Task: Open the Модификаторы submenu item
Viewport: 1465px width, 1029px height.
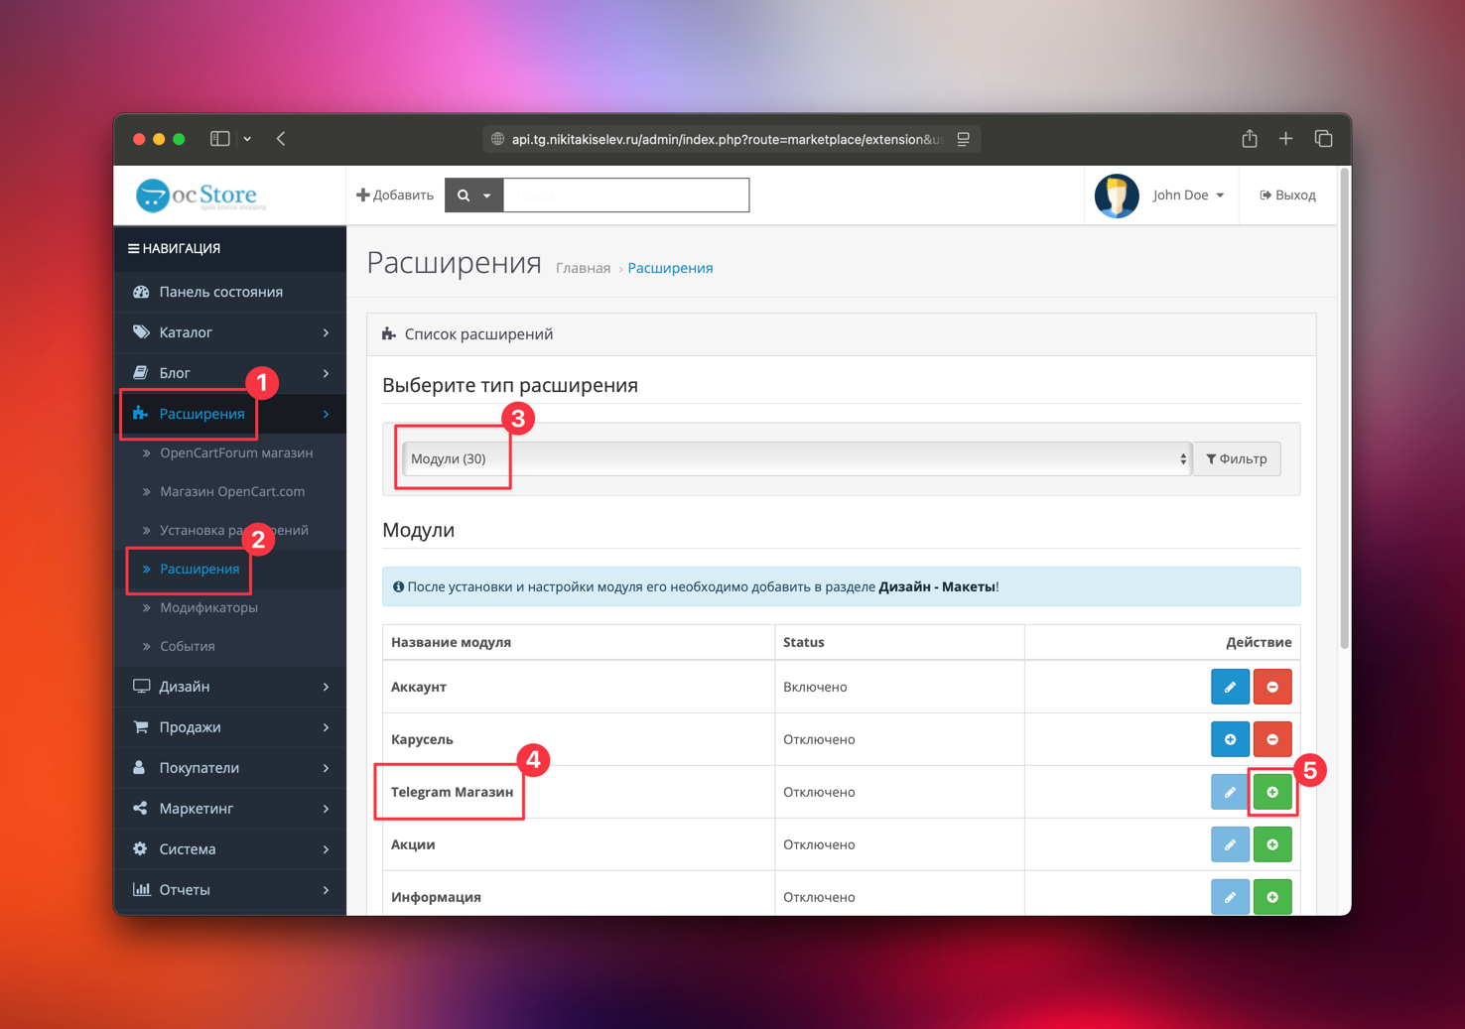Action: [208, 607]
